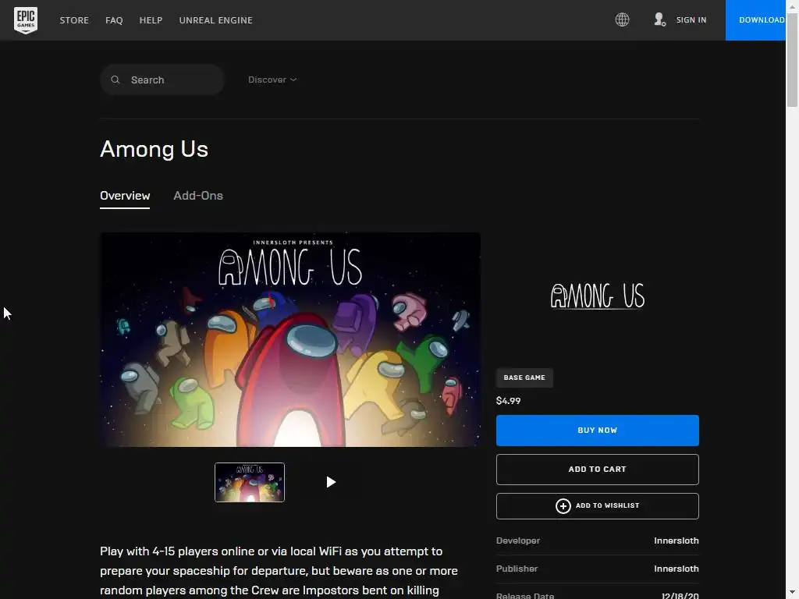Open the FAQ menu item

tap(114, 20)
